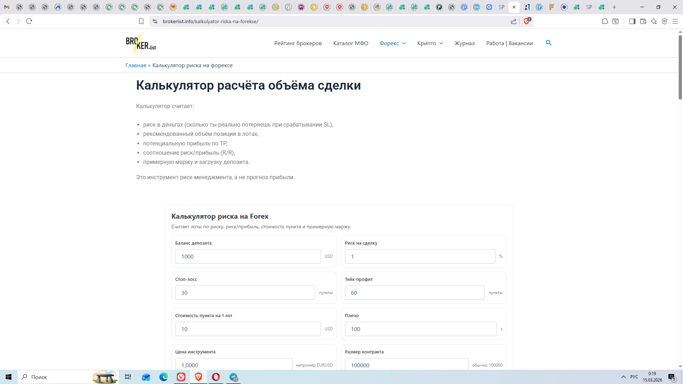The image size is (683, 384).
Task: Click the share page icon
Action: (x=514, y=21)
